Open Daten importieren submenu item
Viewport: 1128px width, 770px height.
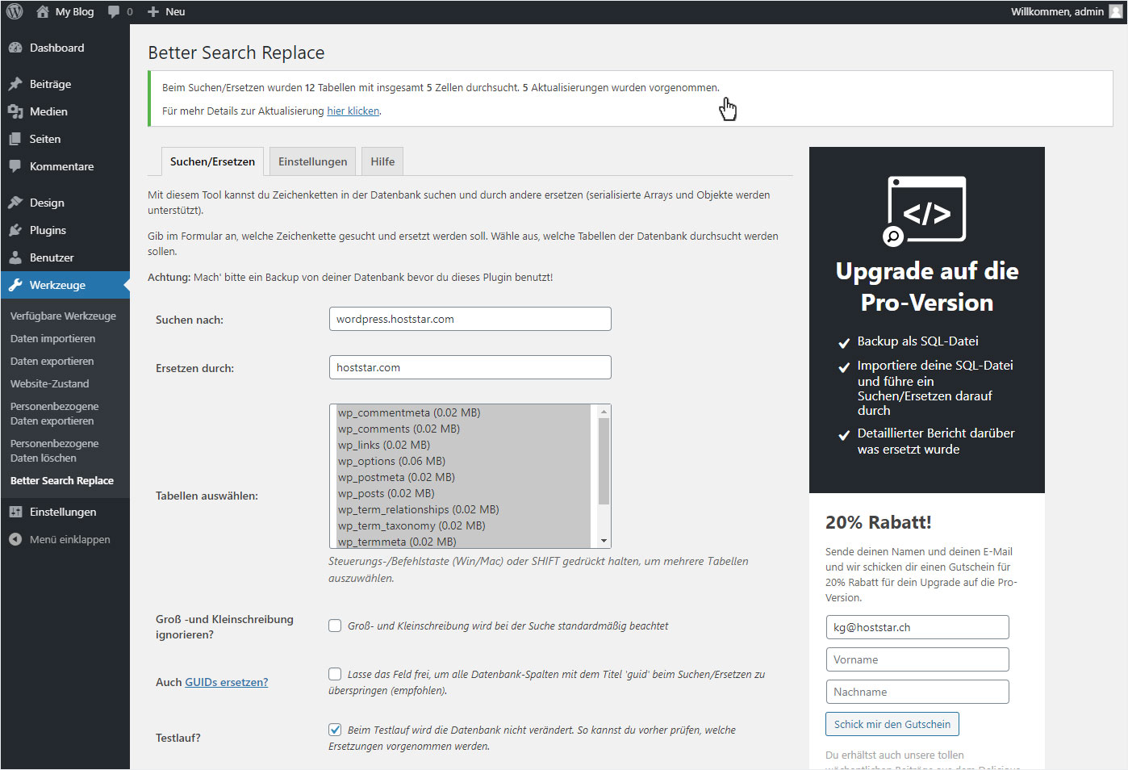[x=52, y=338]
